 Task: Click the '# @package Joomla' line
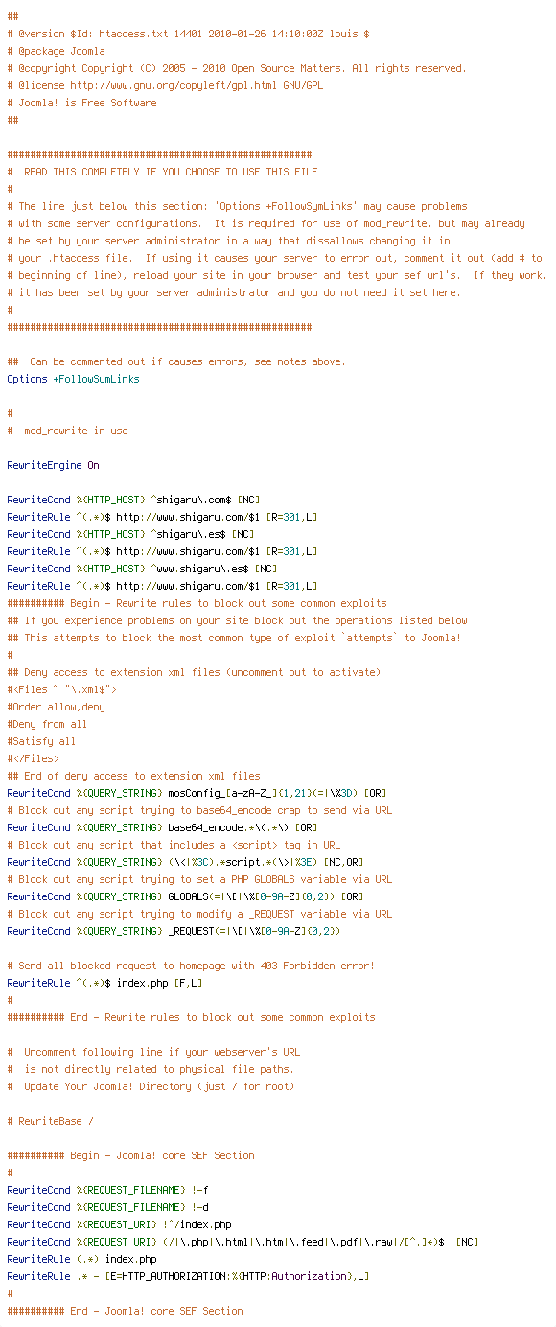[x=56, y=51]
